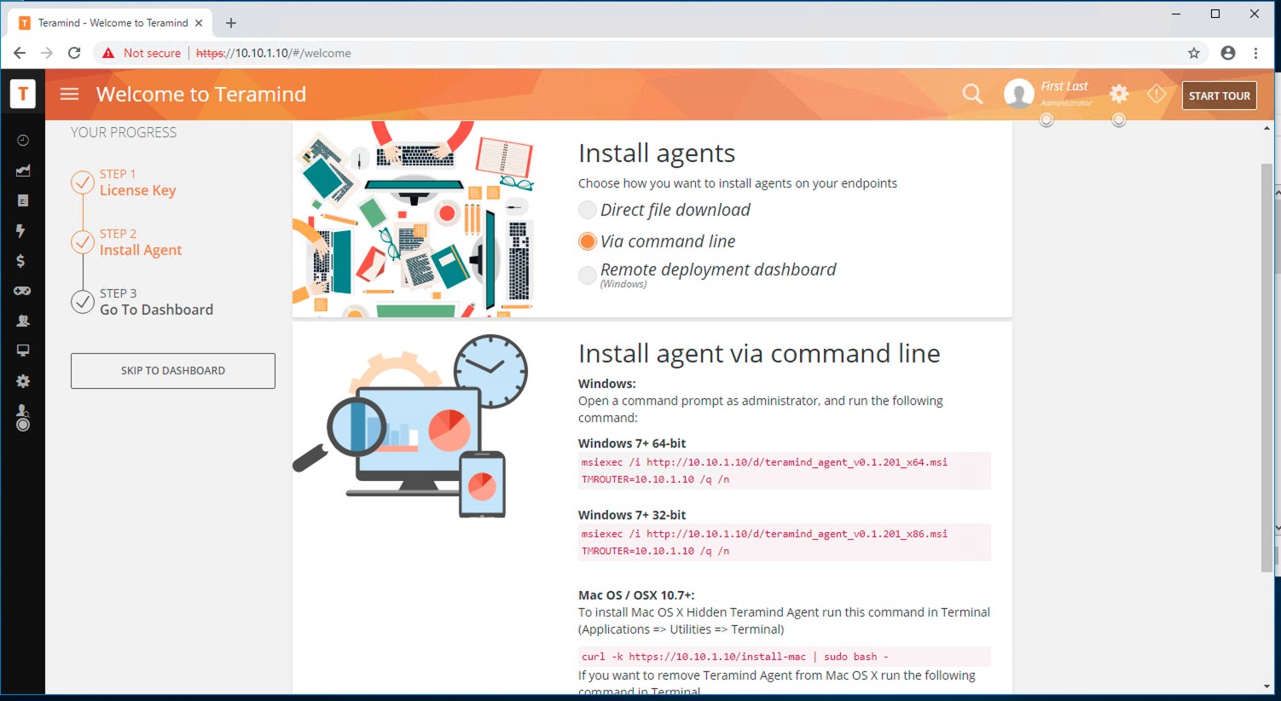
Task: Open First Last user menu
Action: [x=1065, y=93]
